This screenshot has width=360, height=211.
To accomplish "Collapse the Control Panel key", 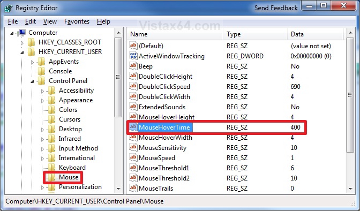I will coord(32,81).
